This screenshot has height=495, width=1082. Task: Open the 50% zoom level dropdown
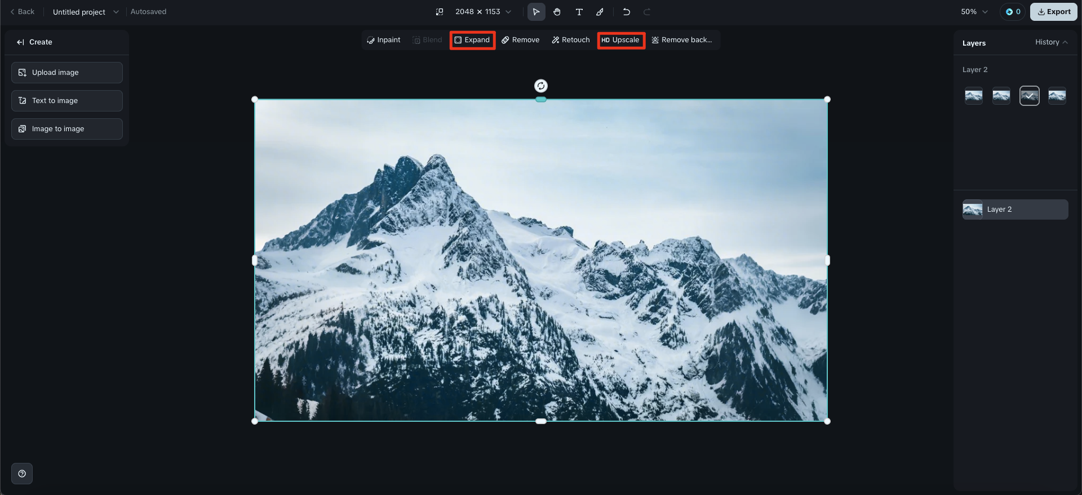click(974, 12)
